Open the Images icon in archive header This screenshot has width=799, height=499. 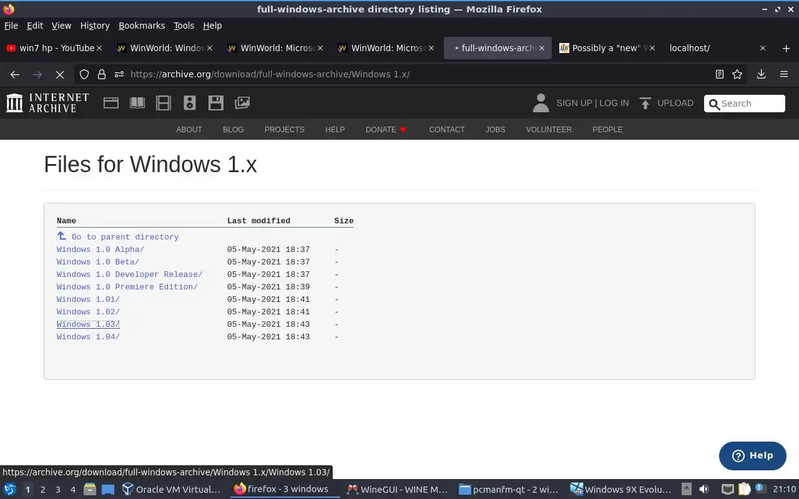pos(242,103)
